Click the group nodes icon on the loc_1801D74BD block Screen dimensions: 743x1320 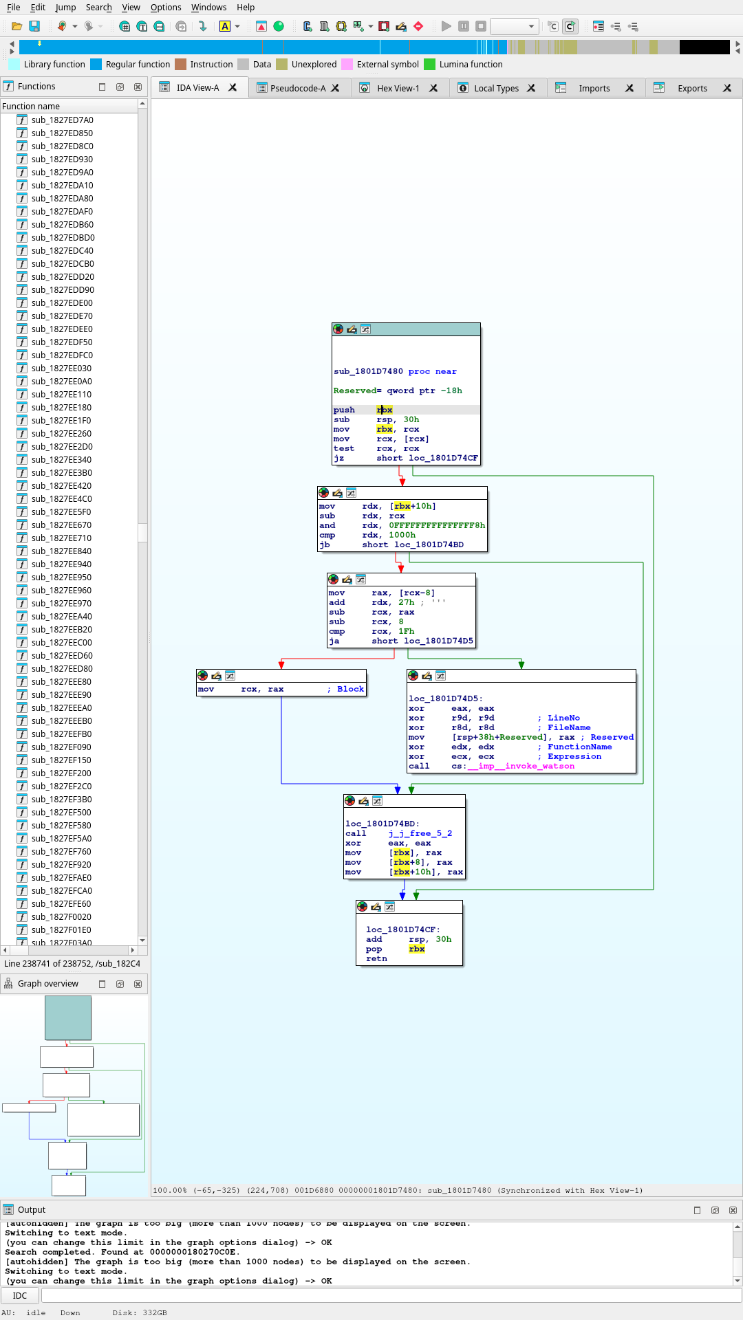[377, 801]
